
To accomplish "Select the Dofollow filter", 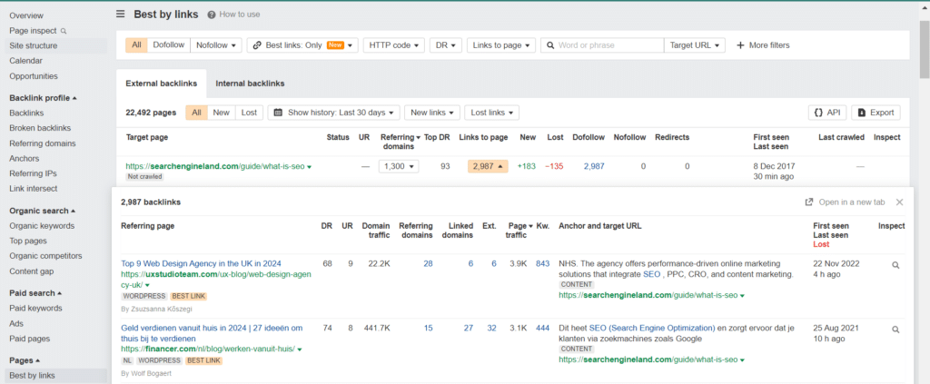I will coord(168,45).
